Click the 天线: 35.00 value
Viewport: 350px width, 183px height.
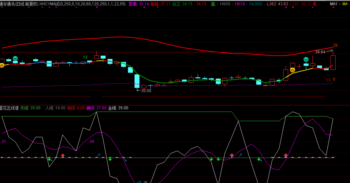(30, 108)
